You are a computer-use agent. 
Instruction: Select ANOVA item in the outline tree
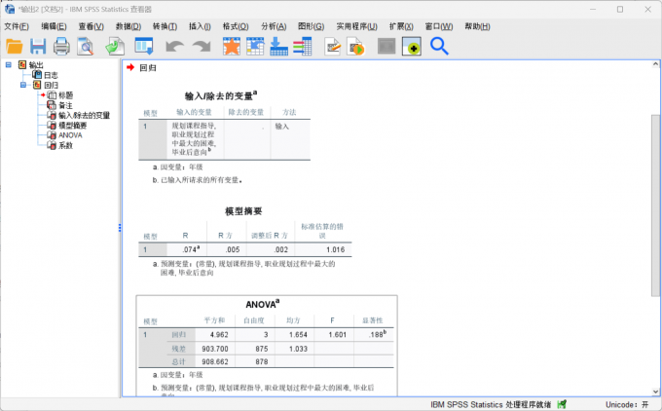(70, 135)
